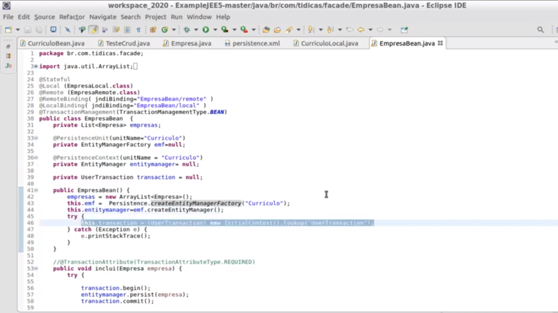
Task: Click the magnifier Quick Access search icon
Action: pos(540,30)
